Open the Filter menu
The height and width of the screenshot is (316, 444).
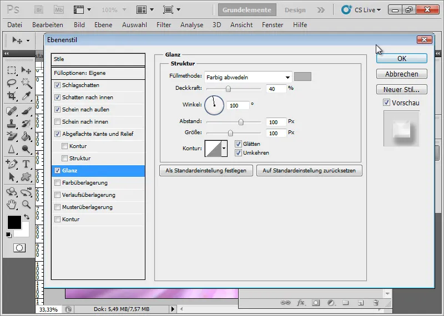pyautogui.click(x=164, y=25)
